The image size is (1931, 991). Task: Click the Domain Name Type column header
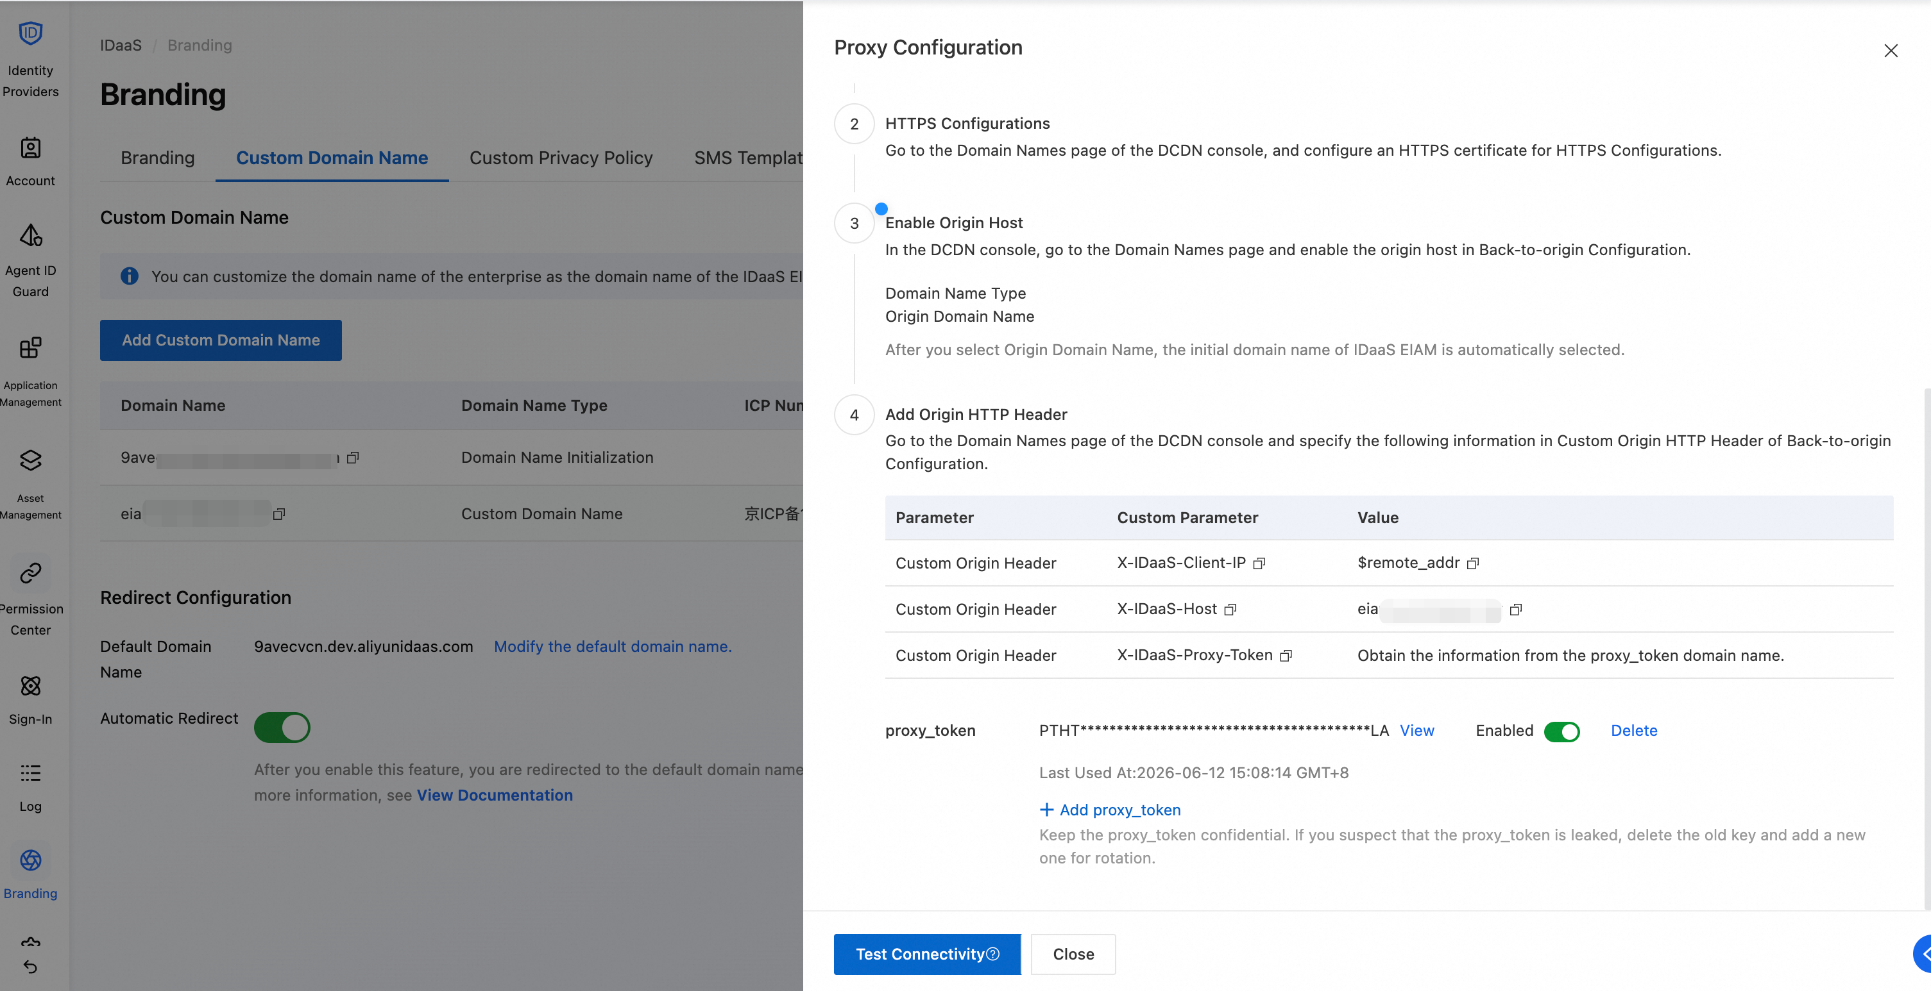coord(534,405)
